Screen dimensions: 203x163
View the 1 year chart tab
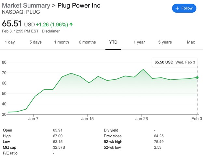pyautogui.click(x=139, y=42)
